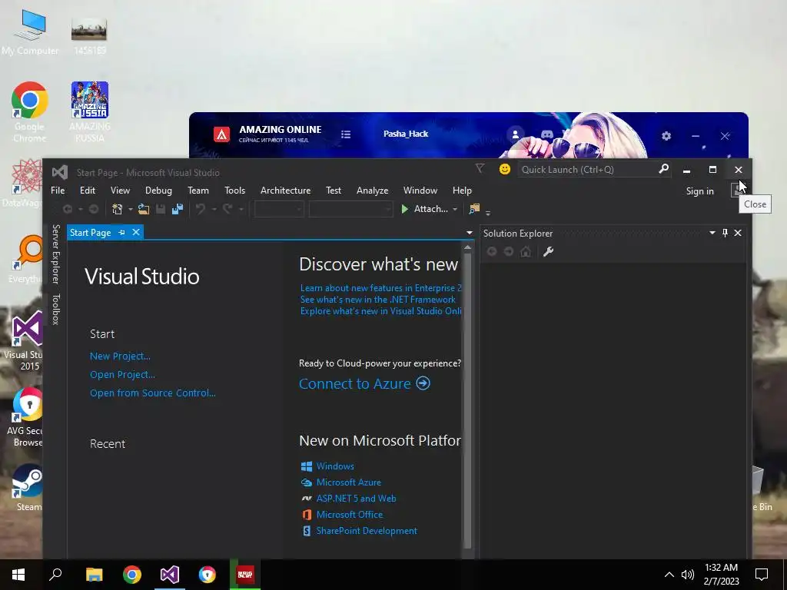Image resolution: width=787 pixels, height=590 pixels.
Task: Click the Amazing Online launcher settings gear
Action: point(666,136)
